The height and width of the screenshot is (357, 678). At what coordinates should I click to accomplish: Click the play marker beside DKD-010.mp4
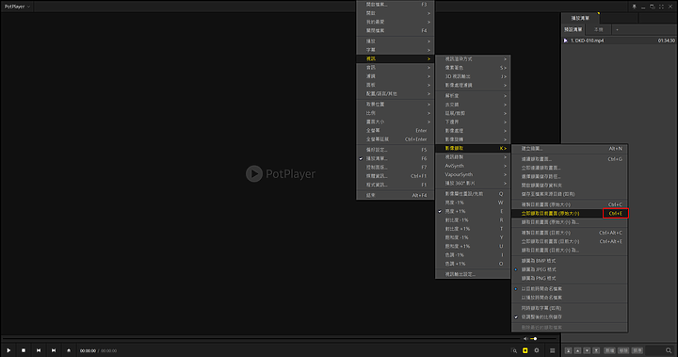(566, 41)
